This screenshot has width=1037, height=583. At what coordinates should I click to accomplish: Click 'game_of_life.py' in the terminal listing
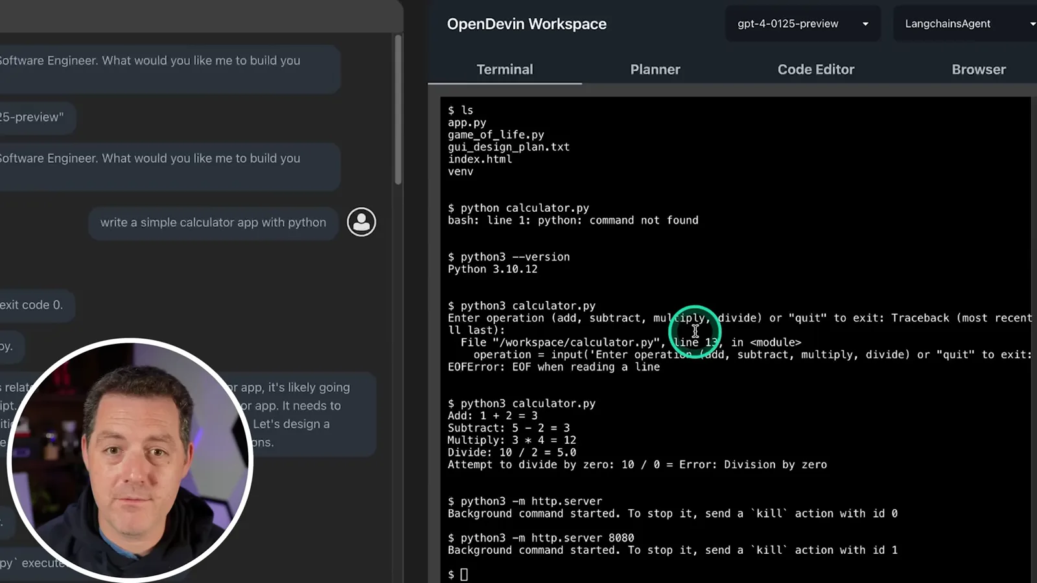click(x=496, y=135)
